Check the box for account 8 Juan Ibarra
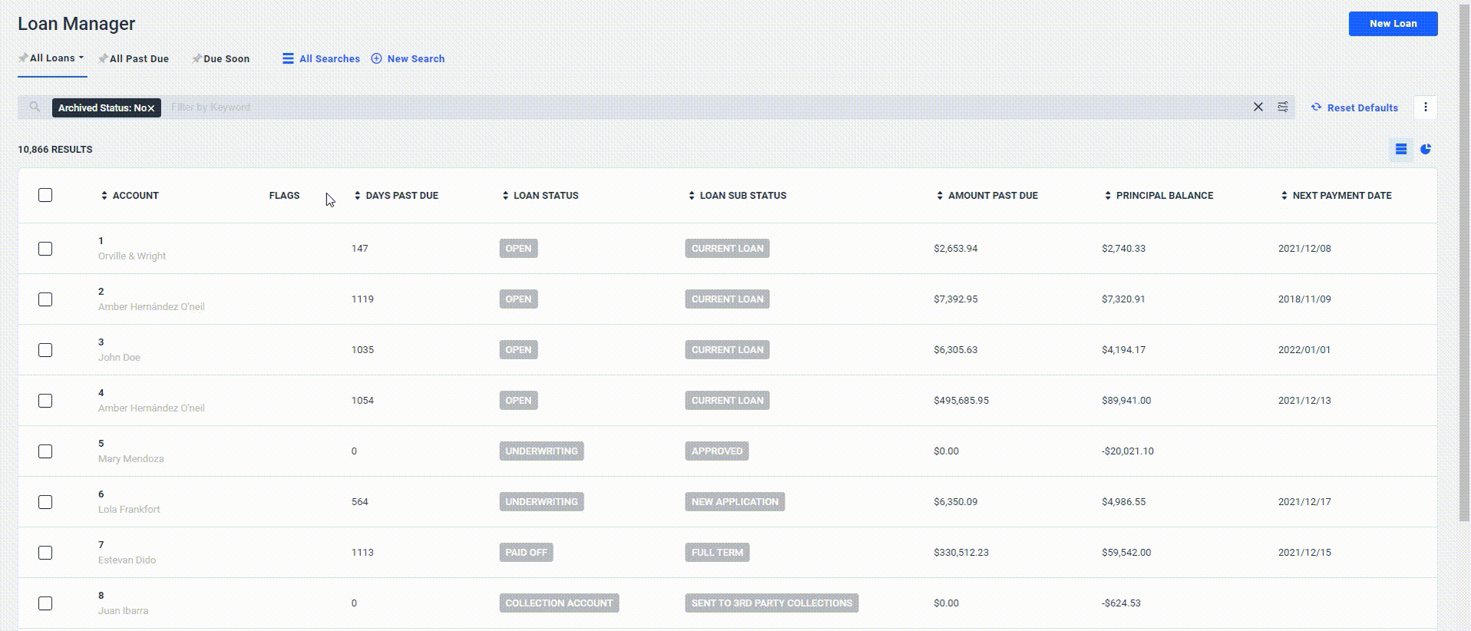This screenshot has width=1471, height=631. pos(45,603)
